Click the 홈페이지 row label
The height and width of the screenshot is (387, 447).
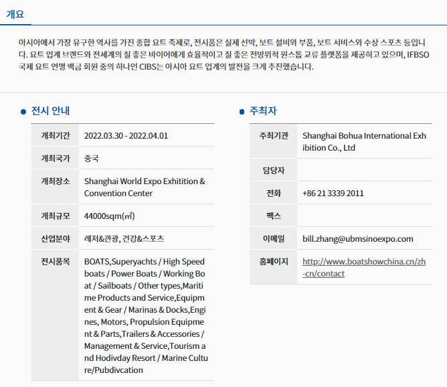coord(274,262)
